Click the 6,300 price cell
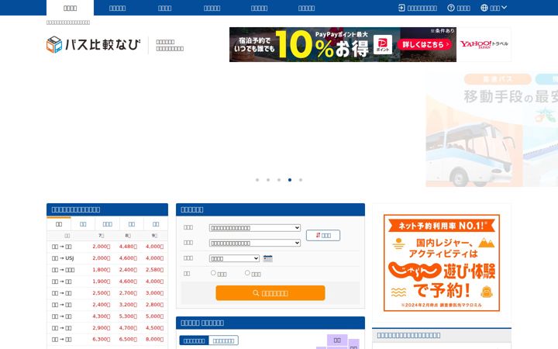 (x=101, y=340)
